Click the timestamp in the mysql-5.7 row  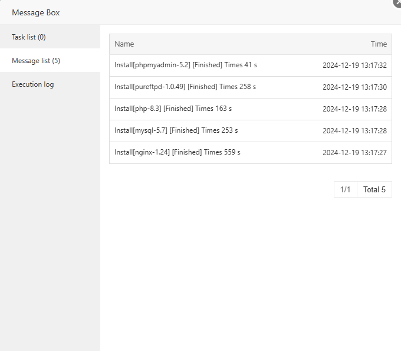[354, 130]
